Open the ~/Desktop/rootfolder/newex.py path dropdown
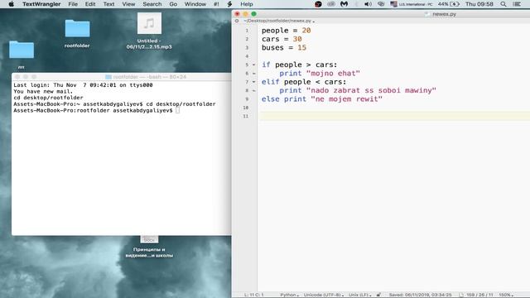Screen dimensions: 530x298 [279, 21]
